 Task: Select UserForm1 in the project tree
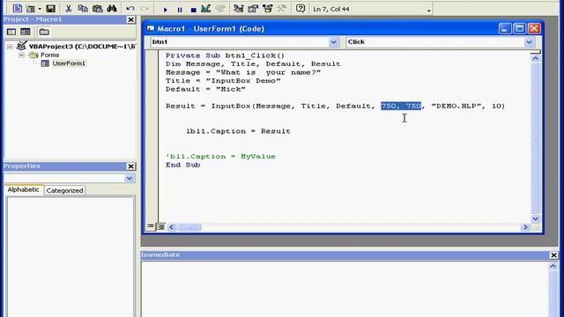pyautogui.click(x=69, y=63)
